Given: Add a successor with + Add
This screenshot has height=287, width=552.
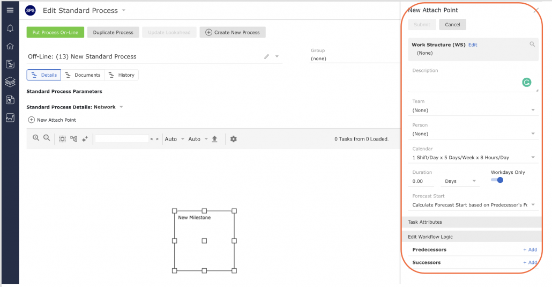Looking at the screenshot, I should tap(530, 263).
